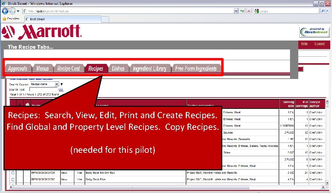Screen dimensions: 332x193
Task: Click the Baby Back Ribs recipe name
Action: click(x=96, y=180)
